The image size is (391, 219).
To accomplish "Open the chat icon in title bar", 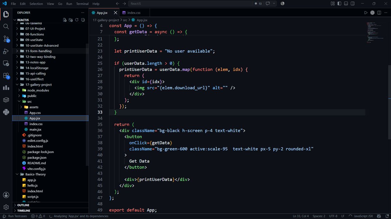I will tap(268, 4).
